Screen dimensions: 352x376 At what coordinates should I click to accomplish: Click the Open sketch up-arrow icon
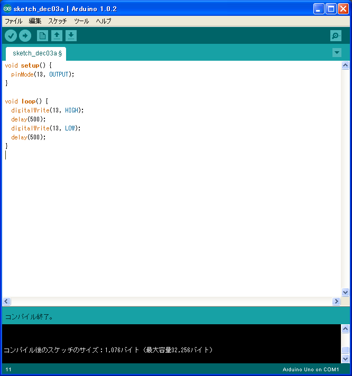coord(57,35)
